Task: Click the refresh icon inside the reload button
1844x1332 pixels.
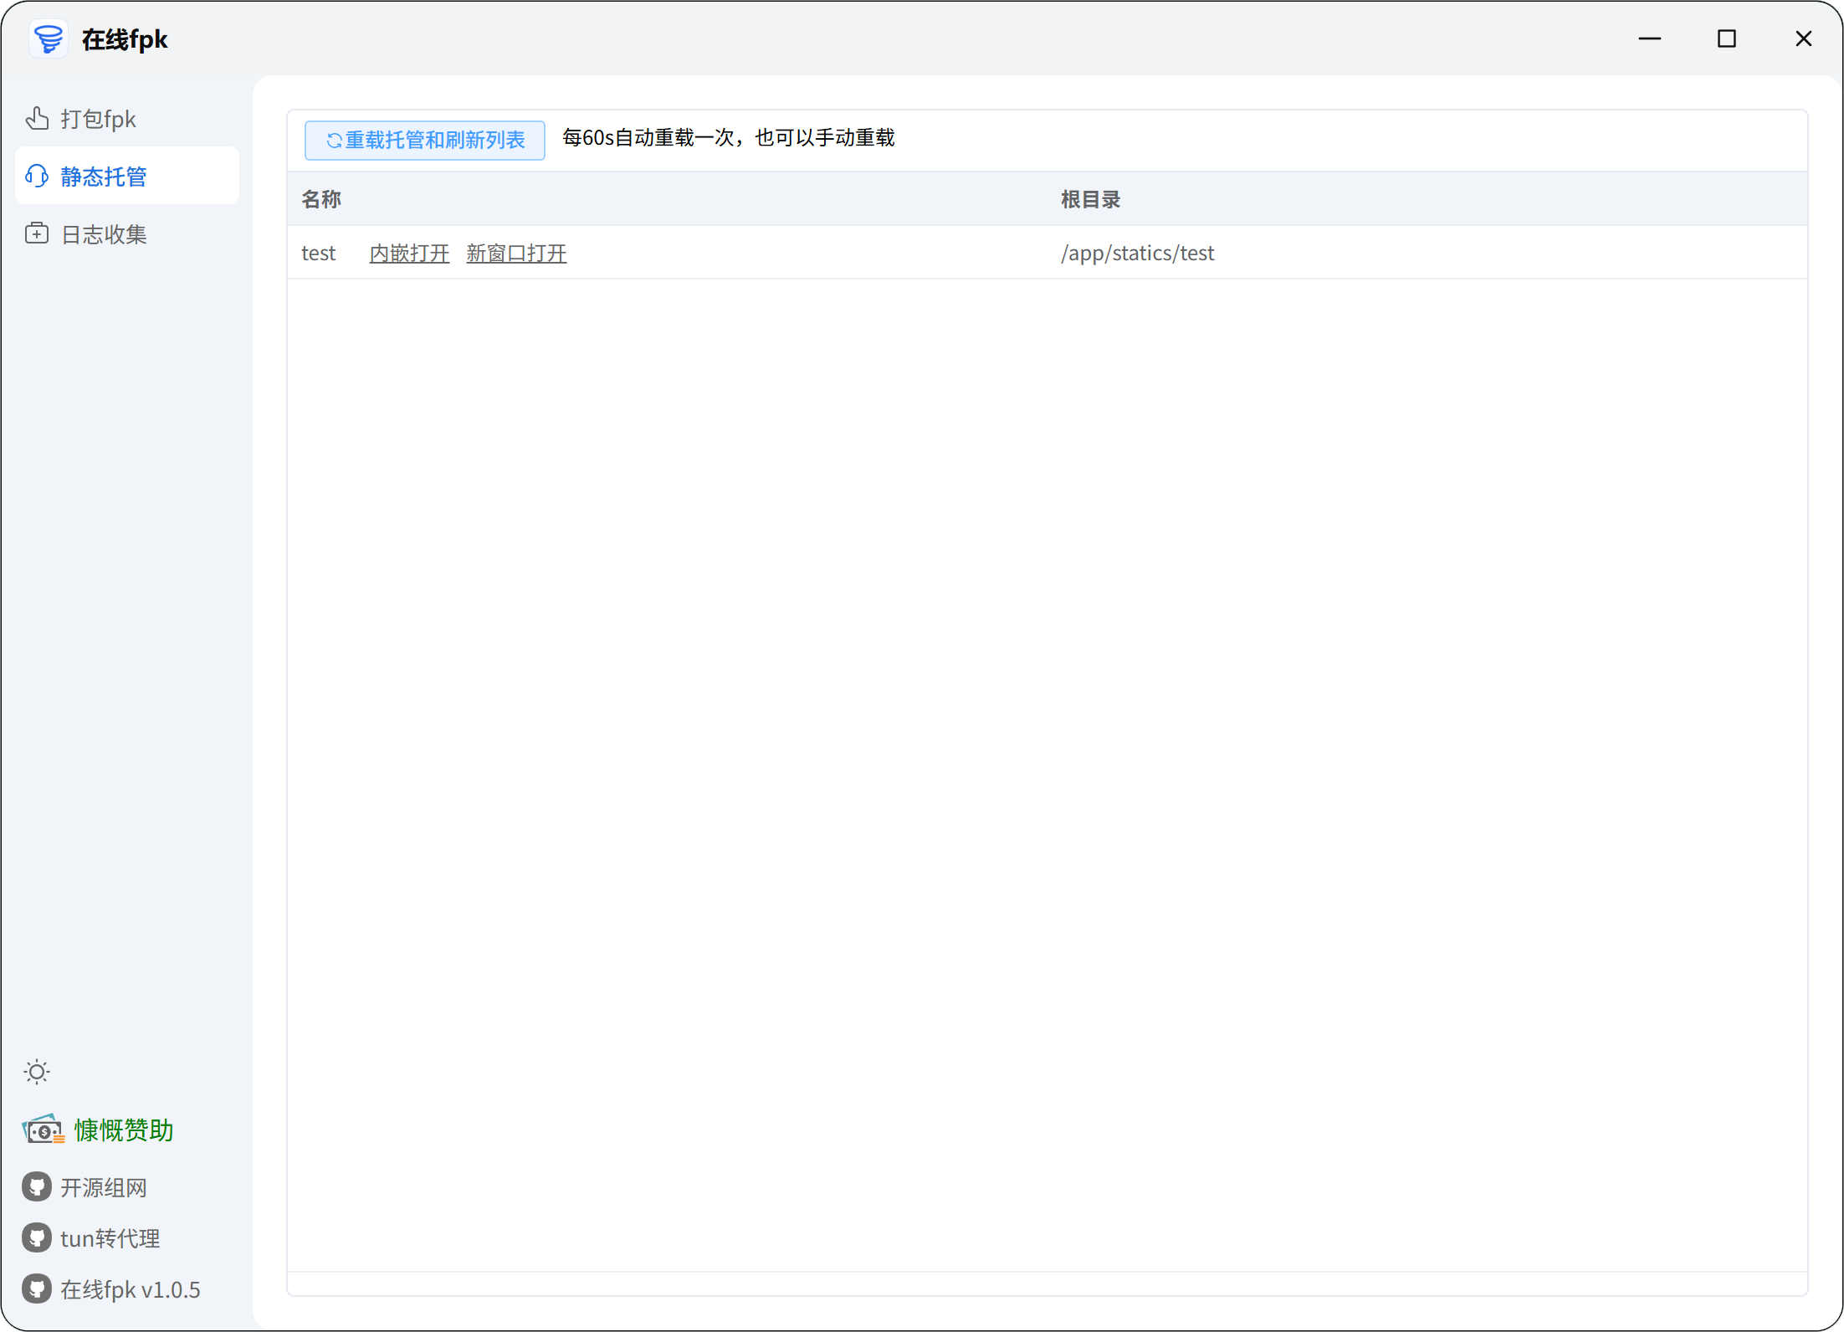Action: 332,140
